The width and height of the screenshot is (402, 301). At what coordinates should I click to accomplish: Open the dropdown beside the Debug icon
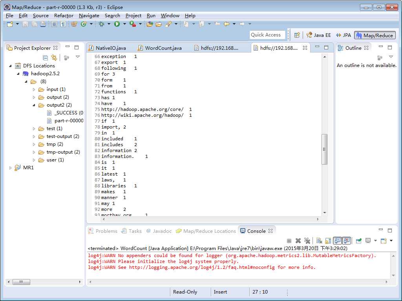click(x=109, y=24)
